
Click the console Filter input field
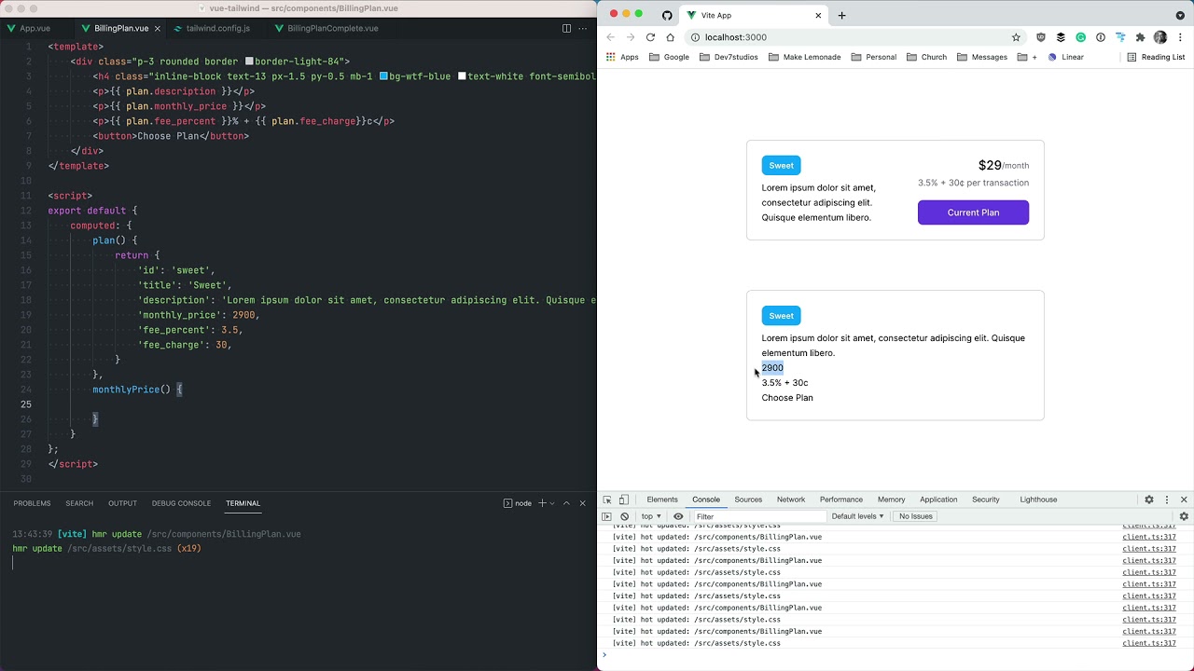coord(759,516)
